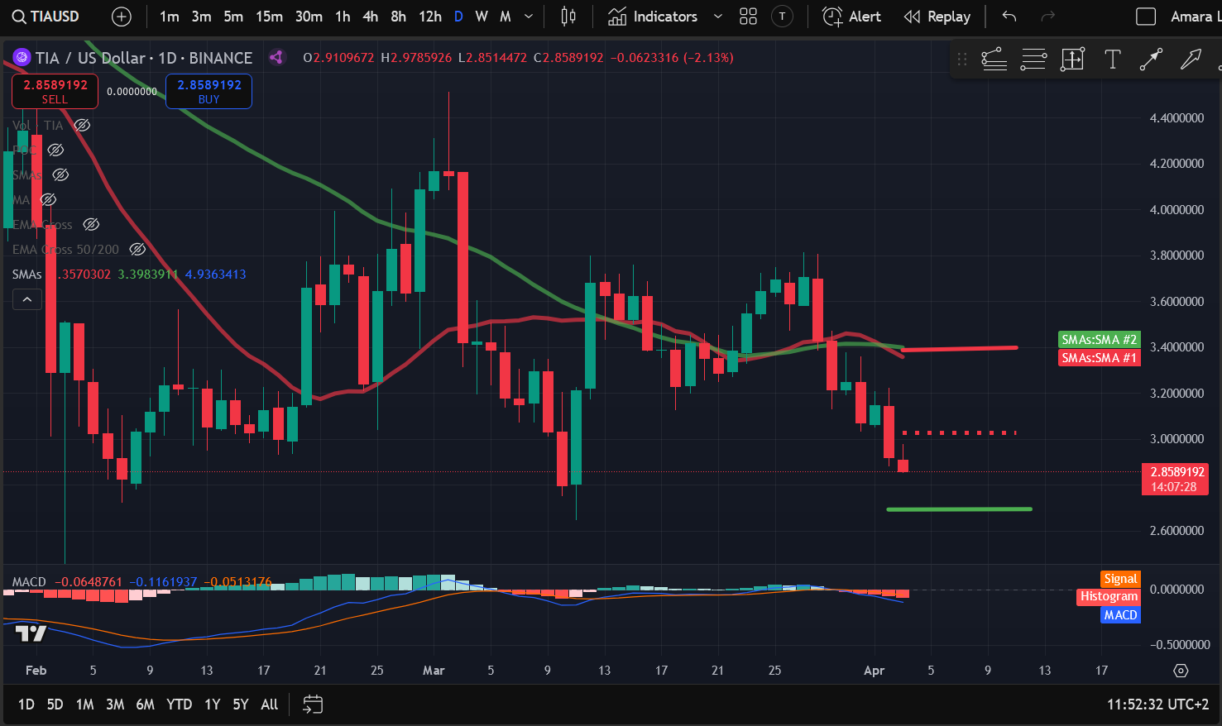Toggle visibility of second indicator eye icon
1222x726 pixels.
point(55,150)
